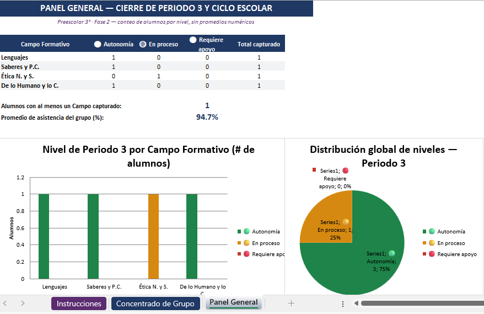Image resolution: width=484 pixels, height=314 pixels.
Task: Select the Ética N. y S. row label
Action: [17, 76]
